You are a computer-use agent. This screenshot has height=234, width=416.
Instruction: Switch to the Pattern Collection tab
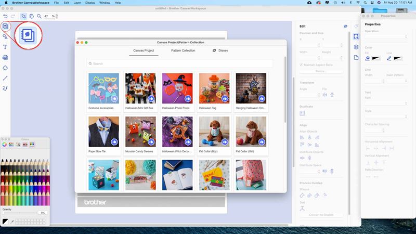[183, 50]
